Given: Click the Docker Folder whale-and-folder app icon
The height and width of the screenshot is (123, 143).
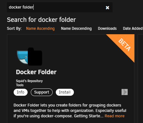Looking at the screenshot, I should coord(29,56).
